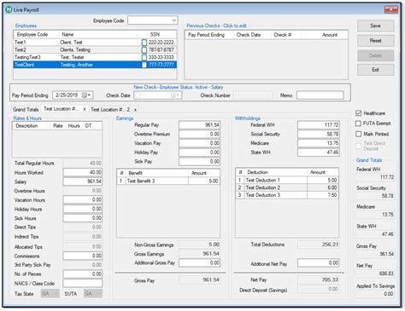The image size is (405, 311).
Task: Click the Hours Worked field
Action: 83,172
